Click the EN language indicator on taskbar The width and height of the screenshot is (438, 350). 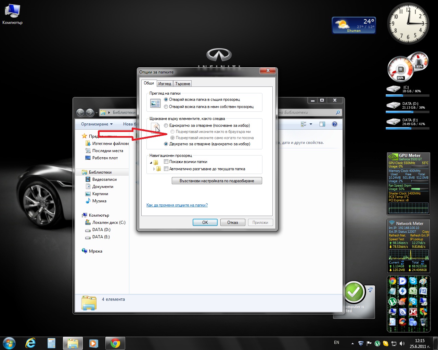336,342
